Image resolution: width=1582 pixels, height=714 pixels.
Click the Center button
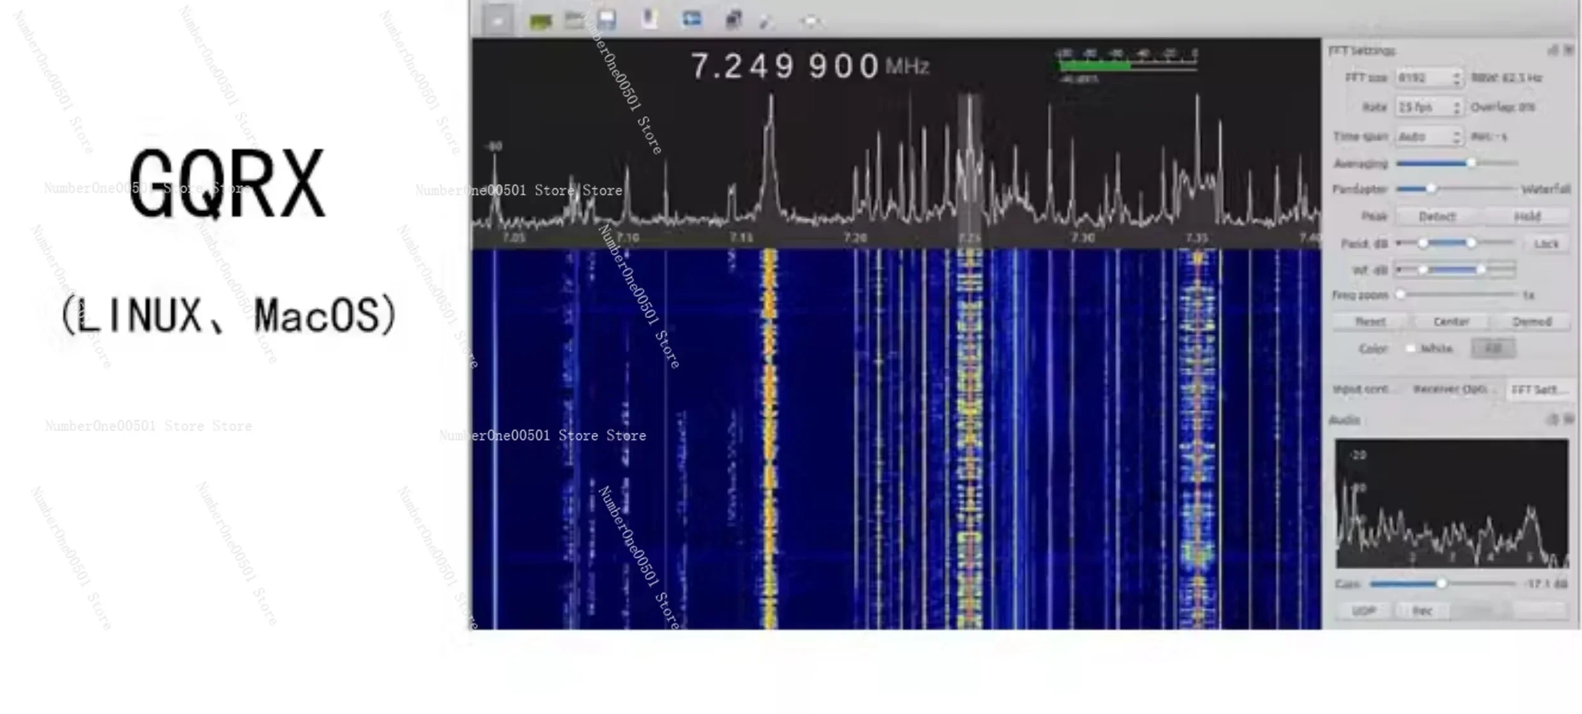point(1451,321)
